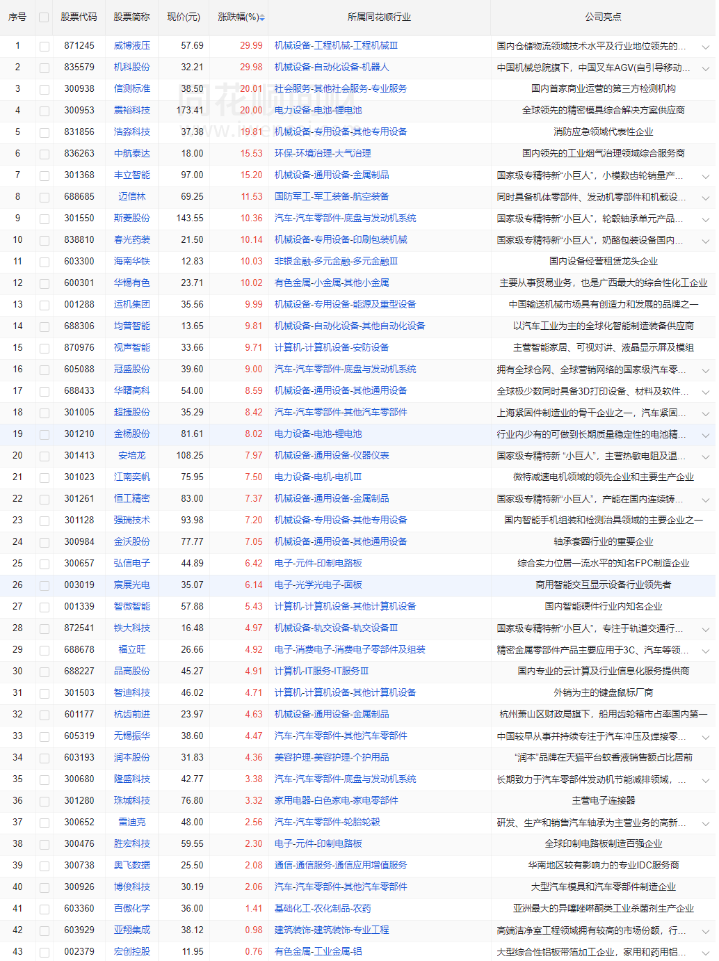
Task: Click the 所属同花顺行业 column header
Action: pyautogui.click(x=379, y=17)
